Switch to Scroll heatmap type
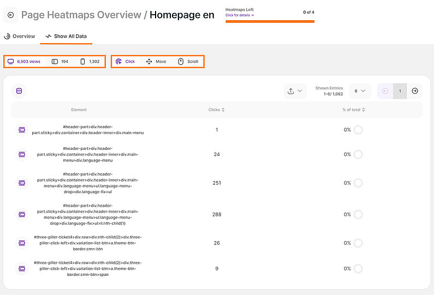434x295 pixels. [x=188, y=62]
